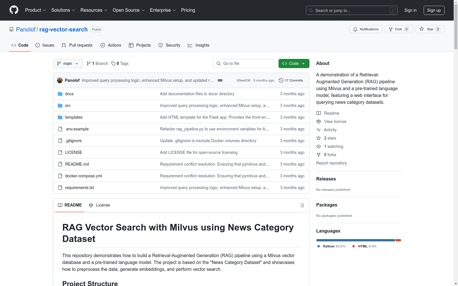Click the branch icon next to 1 Branch
The width and height of the screenshot is (458, 286).
[89, 63]
